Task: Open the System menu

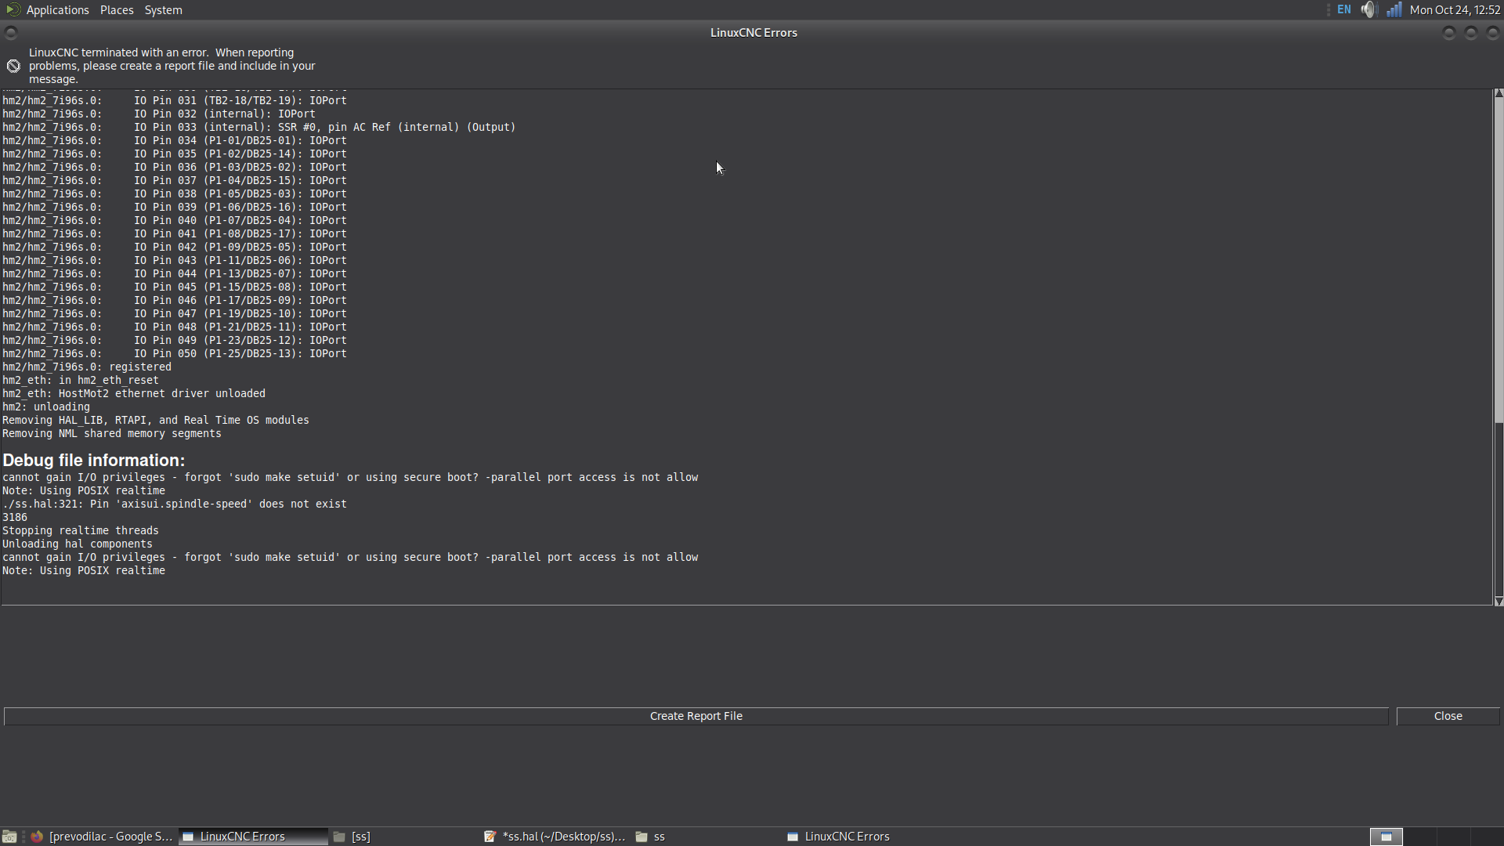Action: pos(163,10)
